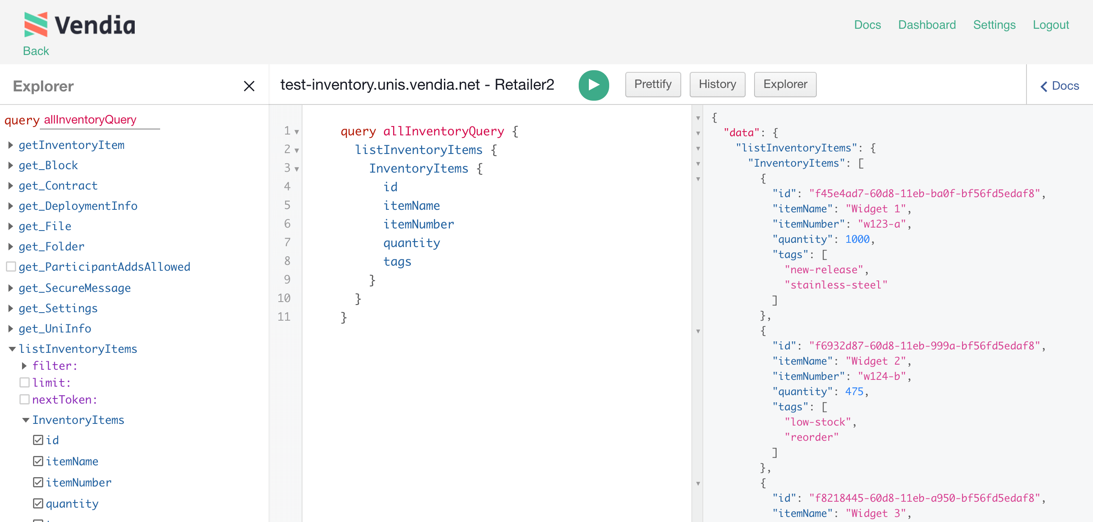The image size is (1093, 522).
Task: Fold line 2 listInventoryItems gutter arrow
Action: [297, 151]
